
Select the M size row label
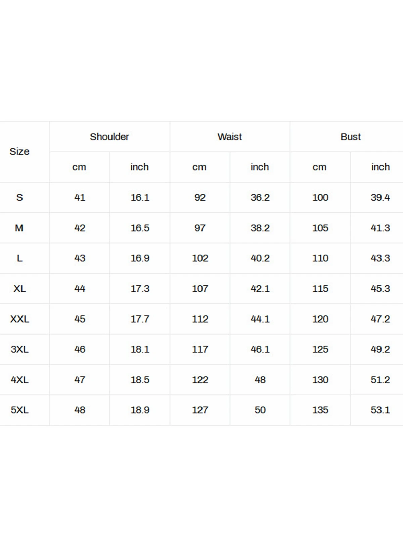pyautogui.click(x=19, y=228)
